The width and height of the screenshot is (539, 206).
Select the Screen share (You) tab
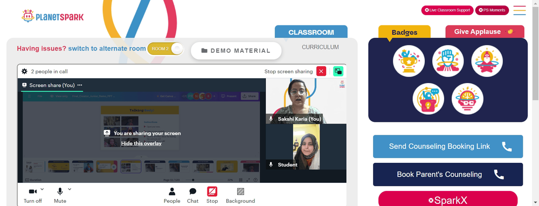point(52,85)
